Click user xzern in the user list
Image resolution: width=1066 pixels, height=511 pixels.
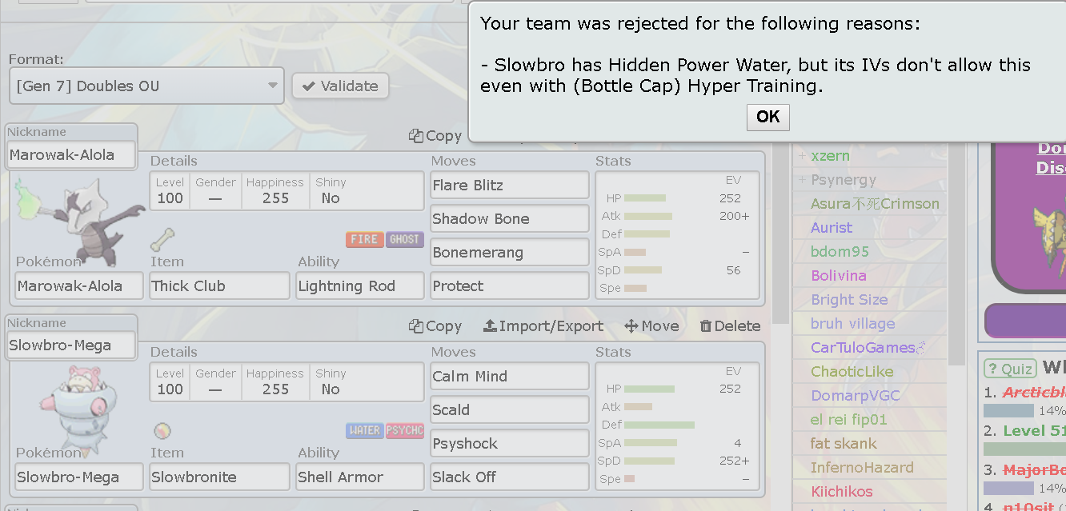pyautogui.click(x=830, y=155)
